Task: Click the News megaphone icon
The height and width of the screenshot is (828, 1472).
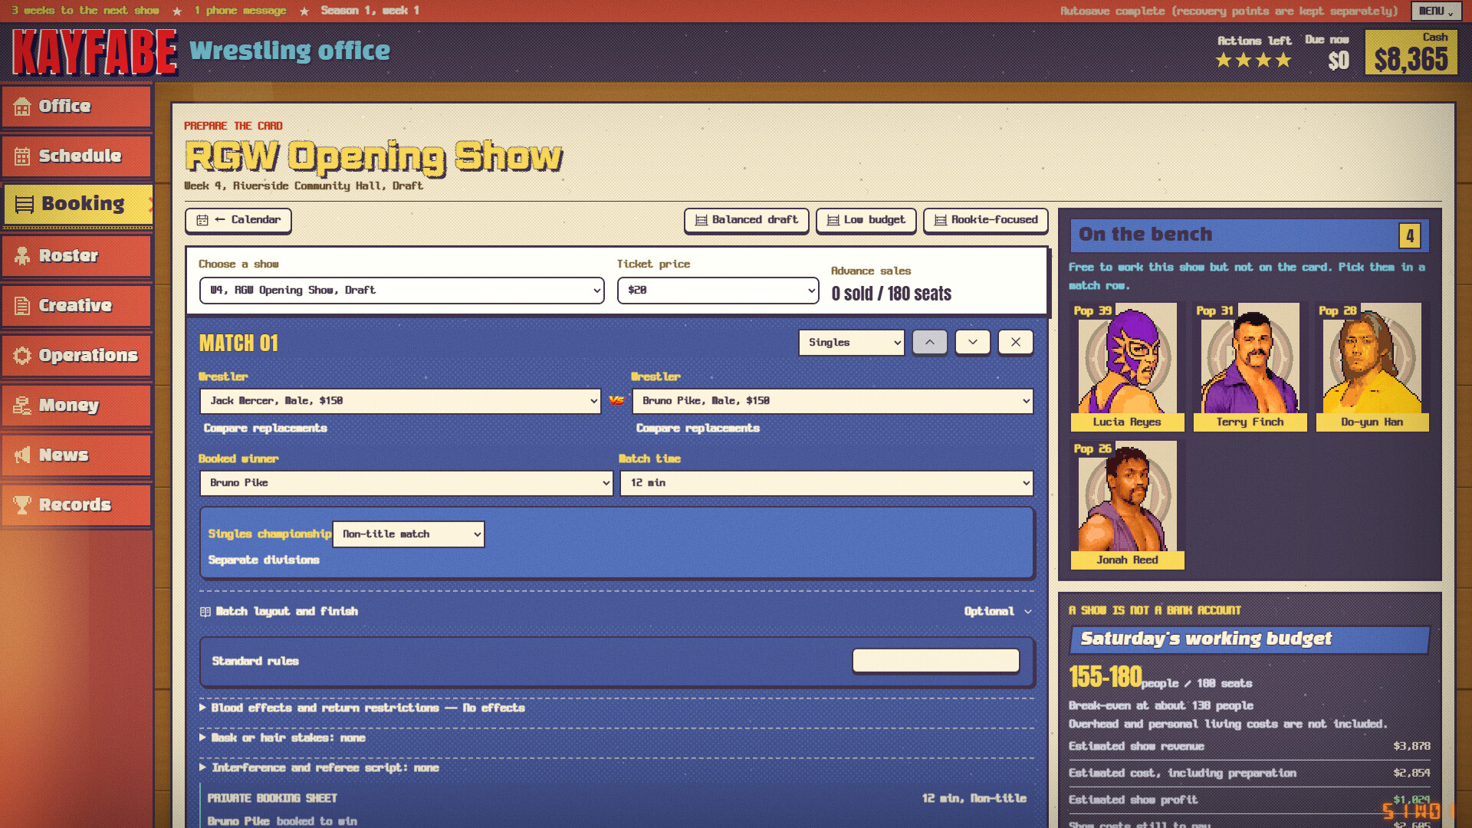Action: pos(22,455)
